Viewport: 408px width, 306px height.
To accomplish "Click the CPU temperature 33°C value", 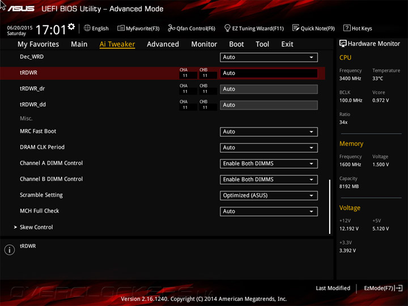I will [x=377, y=78].
